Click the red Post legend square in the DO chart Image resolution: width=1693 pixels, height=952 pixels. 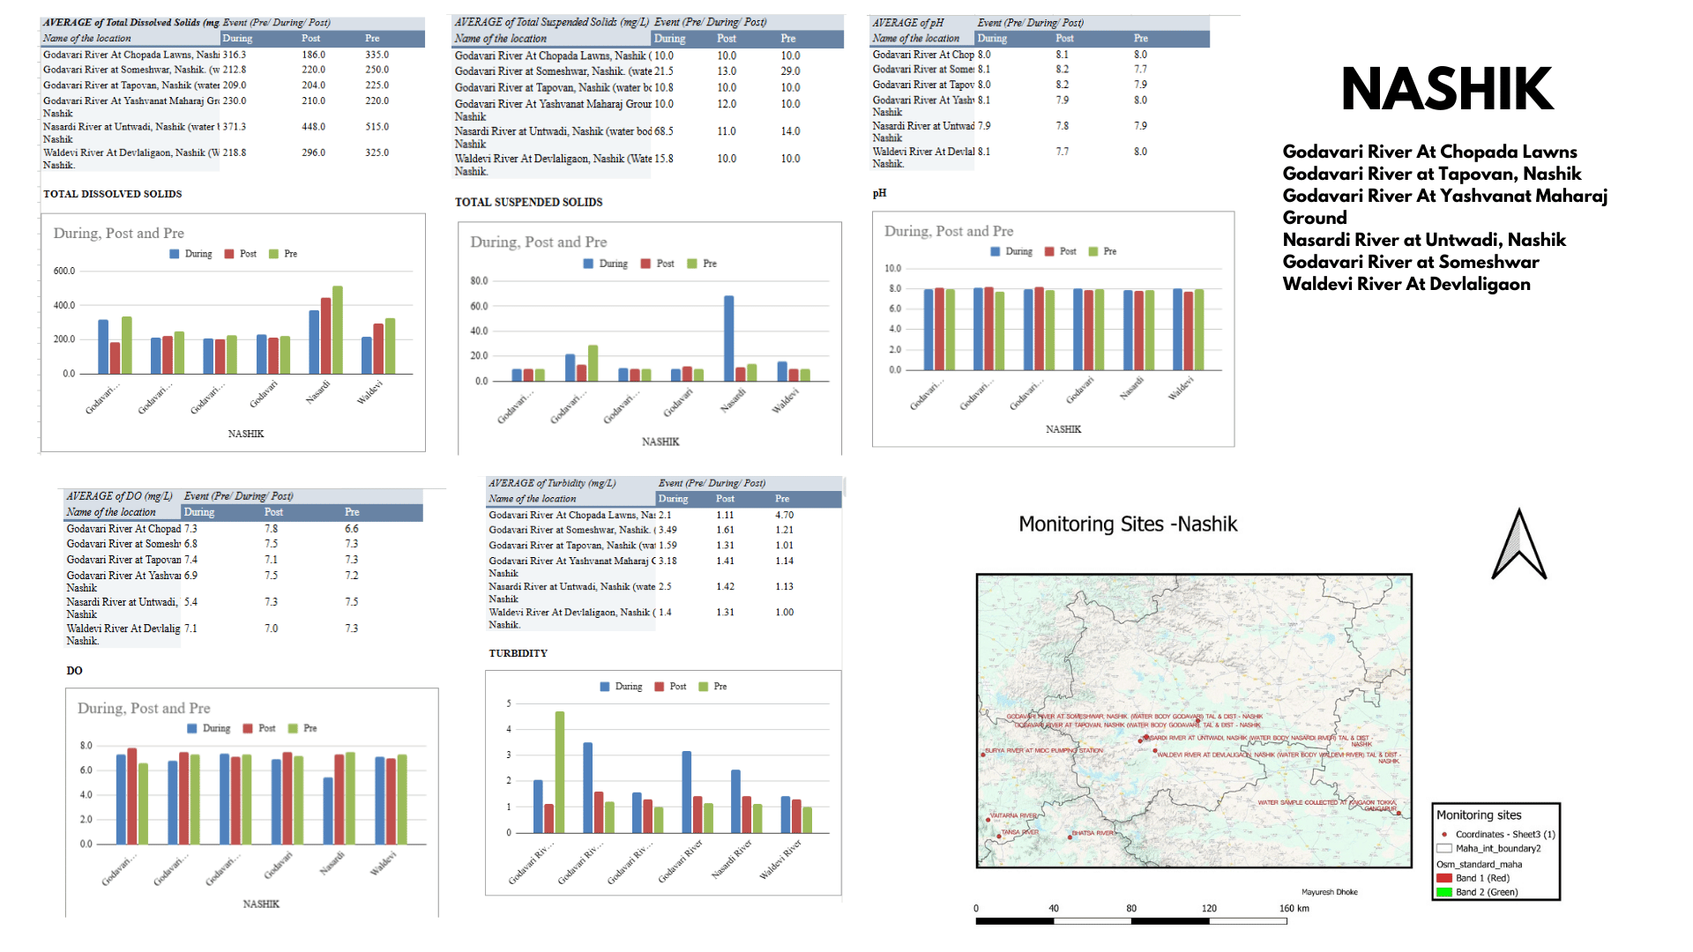tap(248, 728)
